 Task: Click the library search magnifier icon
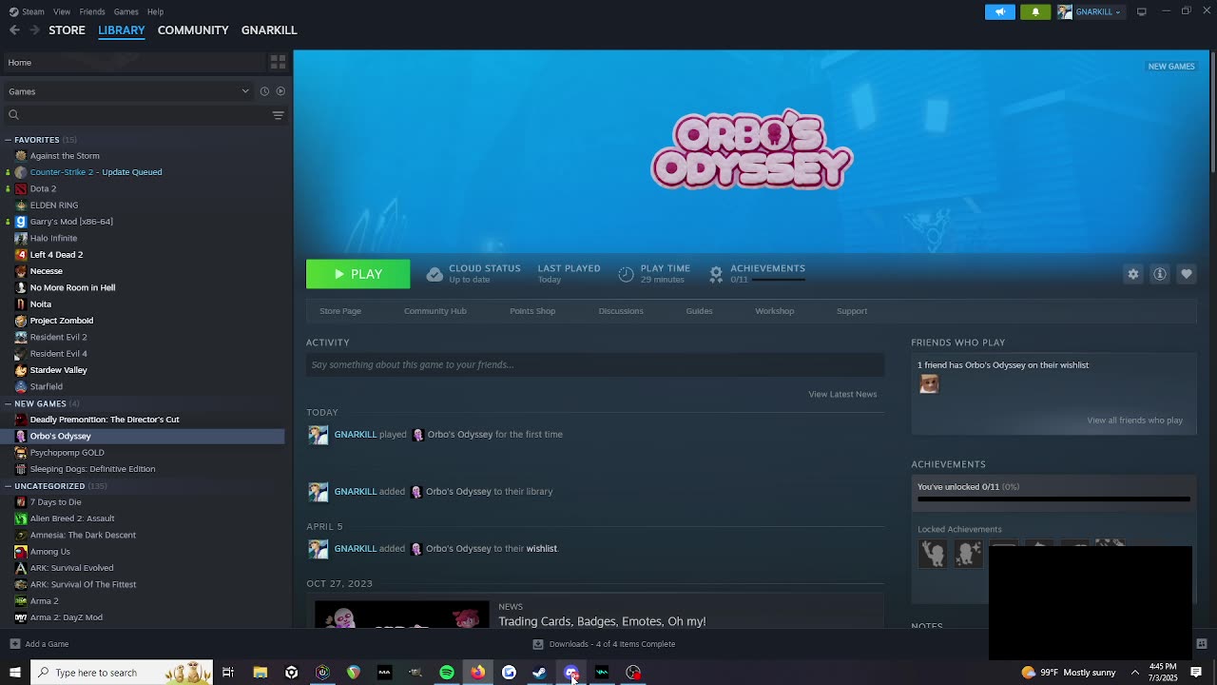(x=13, y=115)
